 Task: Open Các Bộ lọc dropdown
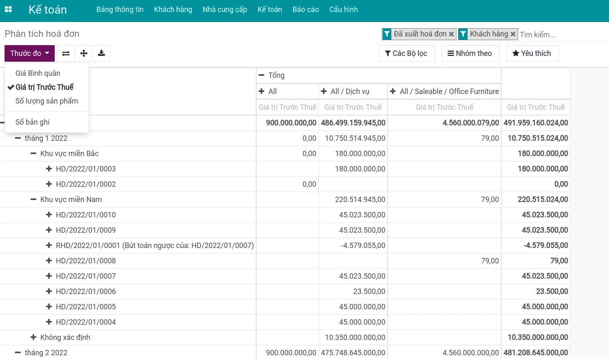(x=407, y=53)
